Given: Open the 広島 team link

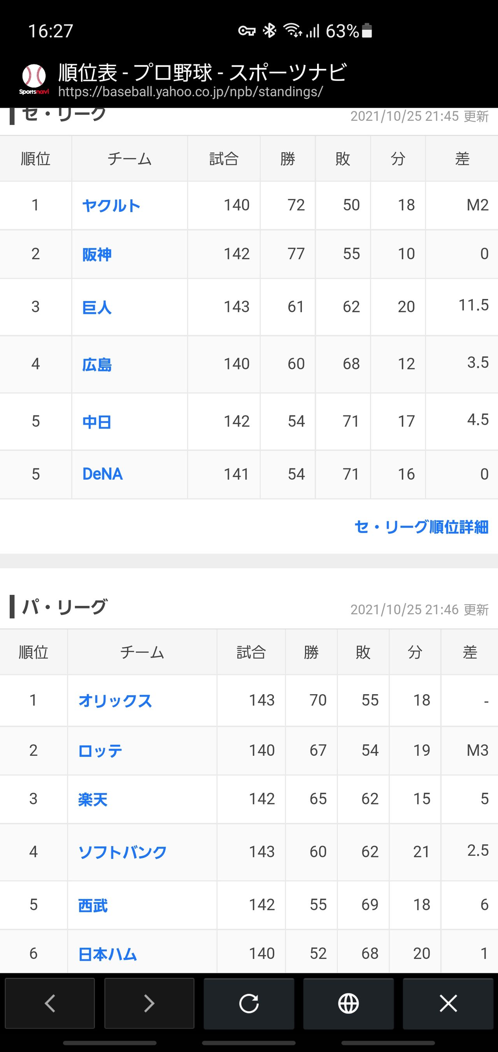Looking at the screenshot, I should pos(97,364).
